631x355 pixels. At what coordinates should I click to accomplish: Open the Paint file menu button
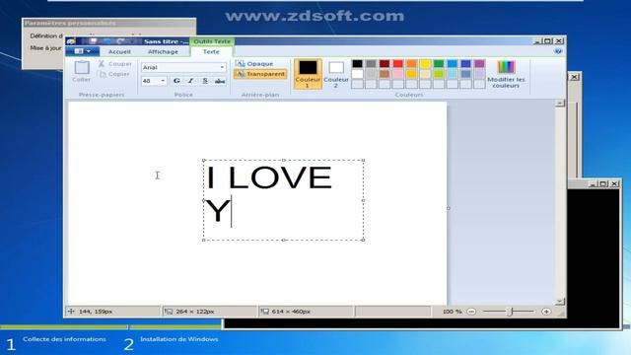pos(83,51)
